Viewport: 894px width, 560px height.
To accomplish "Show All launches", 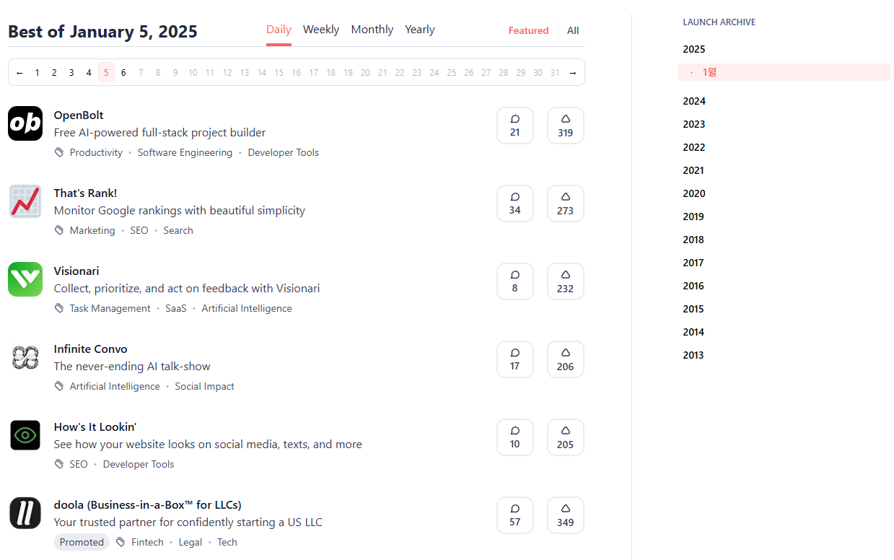I will pyautogui.click(x=573, y=30).
